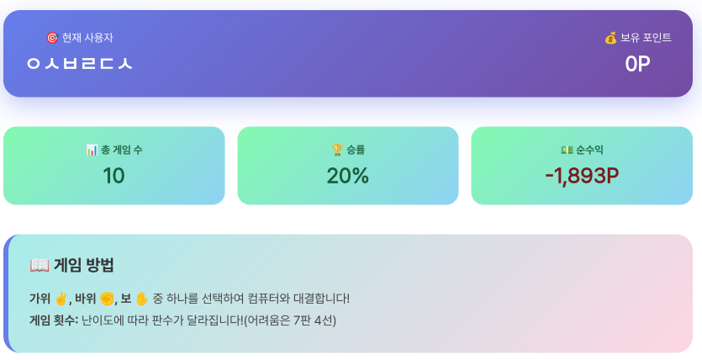702x360 pixels.
Task: Click the -1,893P net profit value
Action: tap(582, 176)
